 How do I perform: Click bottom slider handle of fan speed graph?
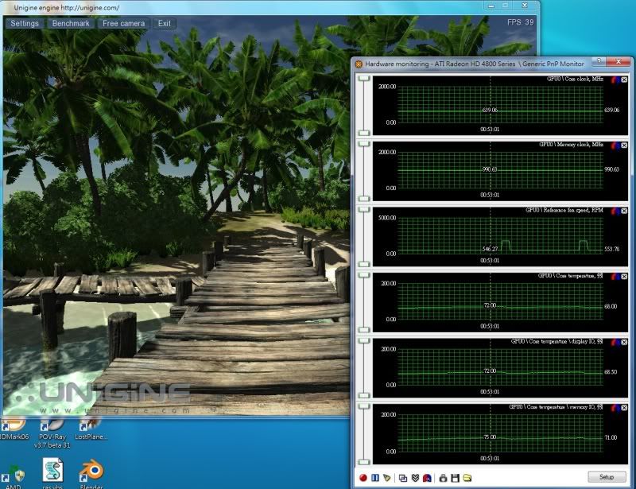pyautogui.click(x=364, y=263)
